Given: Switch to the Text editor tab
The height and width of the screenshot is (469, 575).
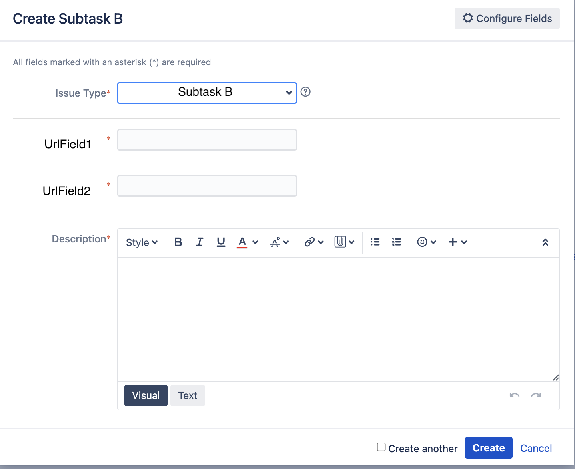Looking at the screenshot, I should tap(188, 395).
